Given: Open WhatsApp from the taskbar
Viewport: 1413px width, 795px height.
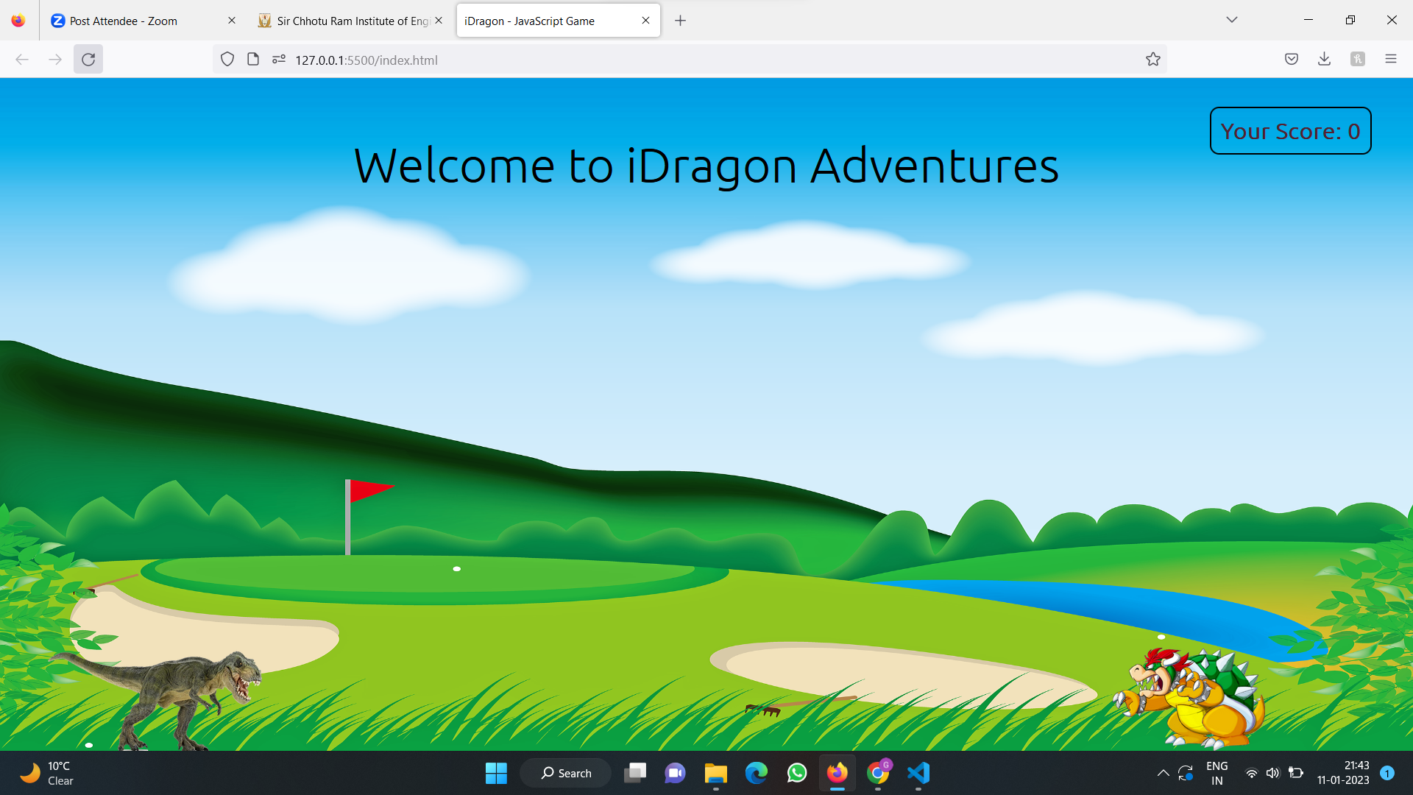Looking at the screenshot, I should (797, 773).
